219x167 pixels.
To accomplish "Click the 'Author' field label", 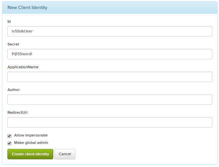I will coord(14,90).
